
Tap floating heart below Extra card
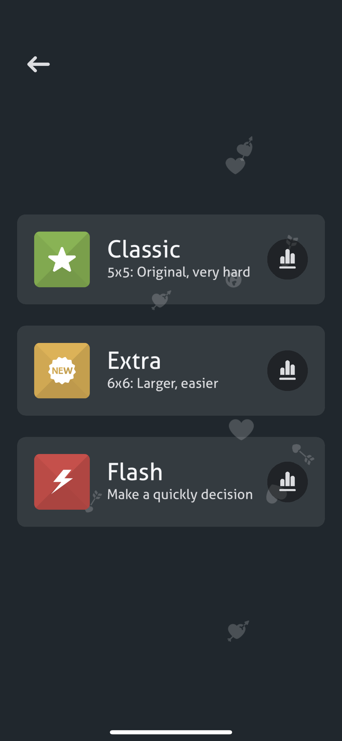(241, 429)
